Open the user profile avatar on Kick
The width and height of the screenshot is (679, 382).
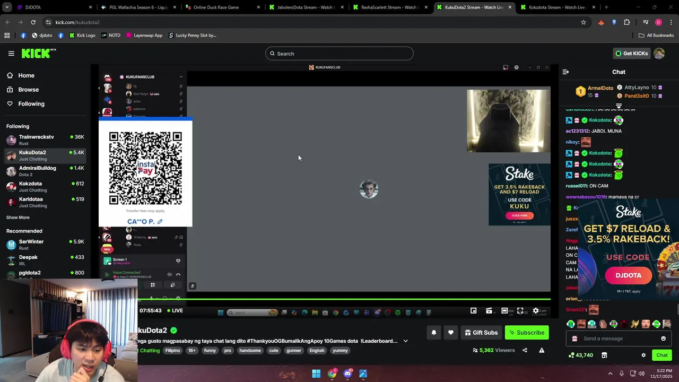(x=659, y=54)
